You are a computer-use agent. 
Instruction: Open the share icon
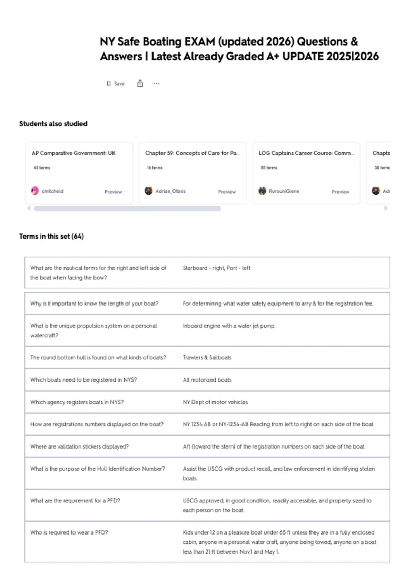coord(140,83)
